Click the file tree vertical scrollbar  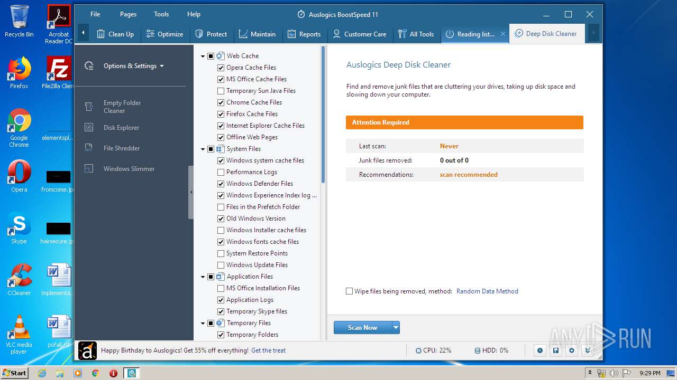tap(323, 115)
